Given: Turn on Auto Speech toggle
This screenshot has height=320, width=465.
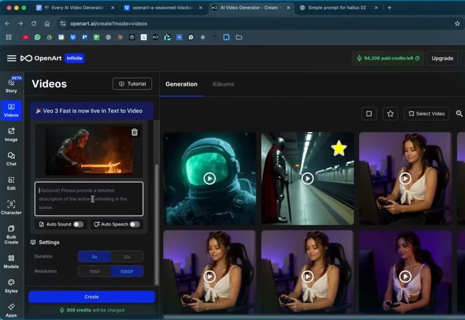Looking at the screenshot, I should click(x=134, y=224).
